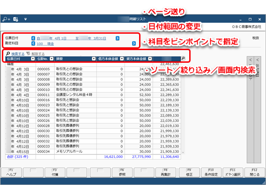Select voucher number 000026 cell
266x185 pixels.
45,120
